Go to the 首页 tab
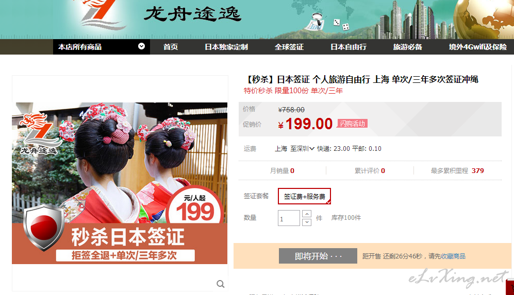 pos(171,47)
